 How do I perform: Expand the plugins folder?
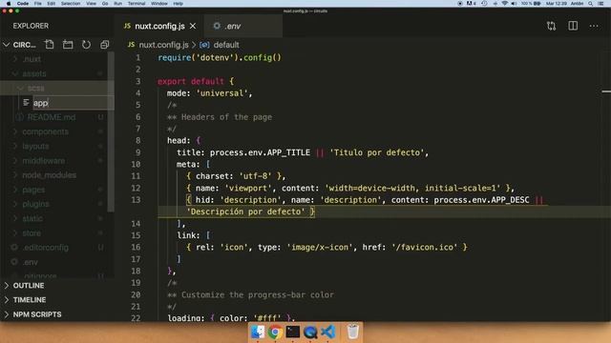15,204
